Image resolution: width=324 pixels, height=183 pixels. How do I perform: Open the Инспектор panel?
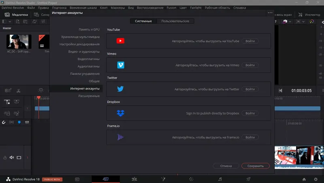click(x=309, y=15)
